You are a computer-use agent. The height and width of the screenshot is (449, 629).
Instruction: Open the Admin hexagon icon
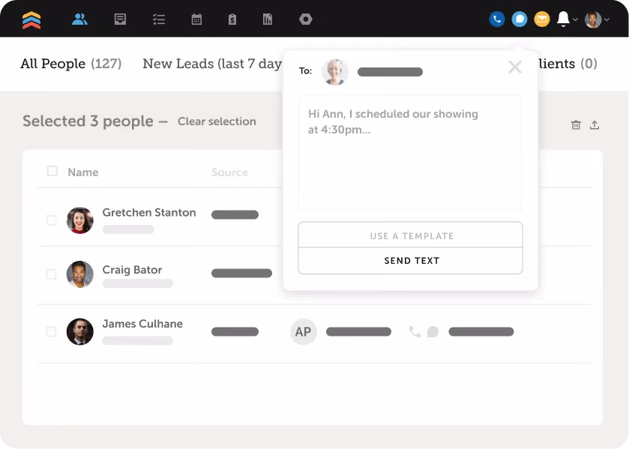pyautogui.click(x=306, y=19)
